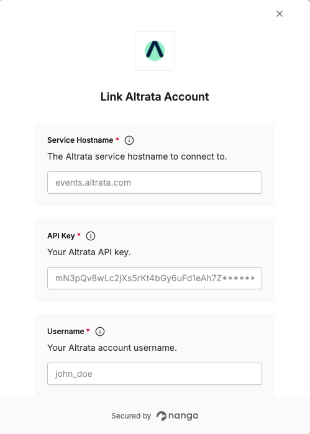Show info for Service Hostname field
Screen dimensions: 310x434
(x=129, y=140)
